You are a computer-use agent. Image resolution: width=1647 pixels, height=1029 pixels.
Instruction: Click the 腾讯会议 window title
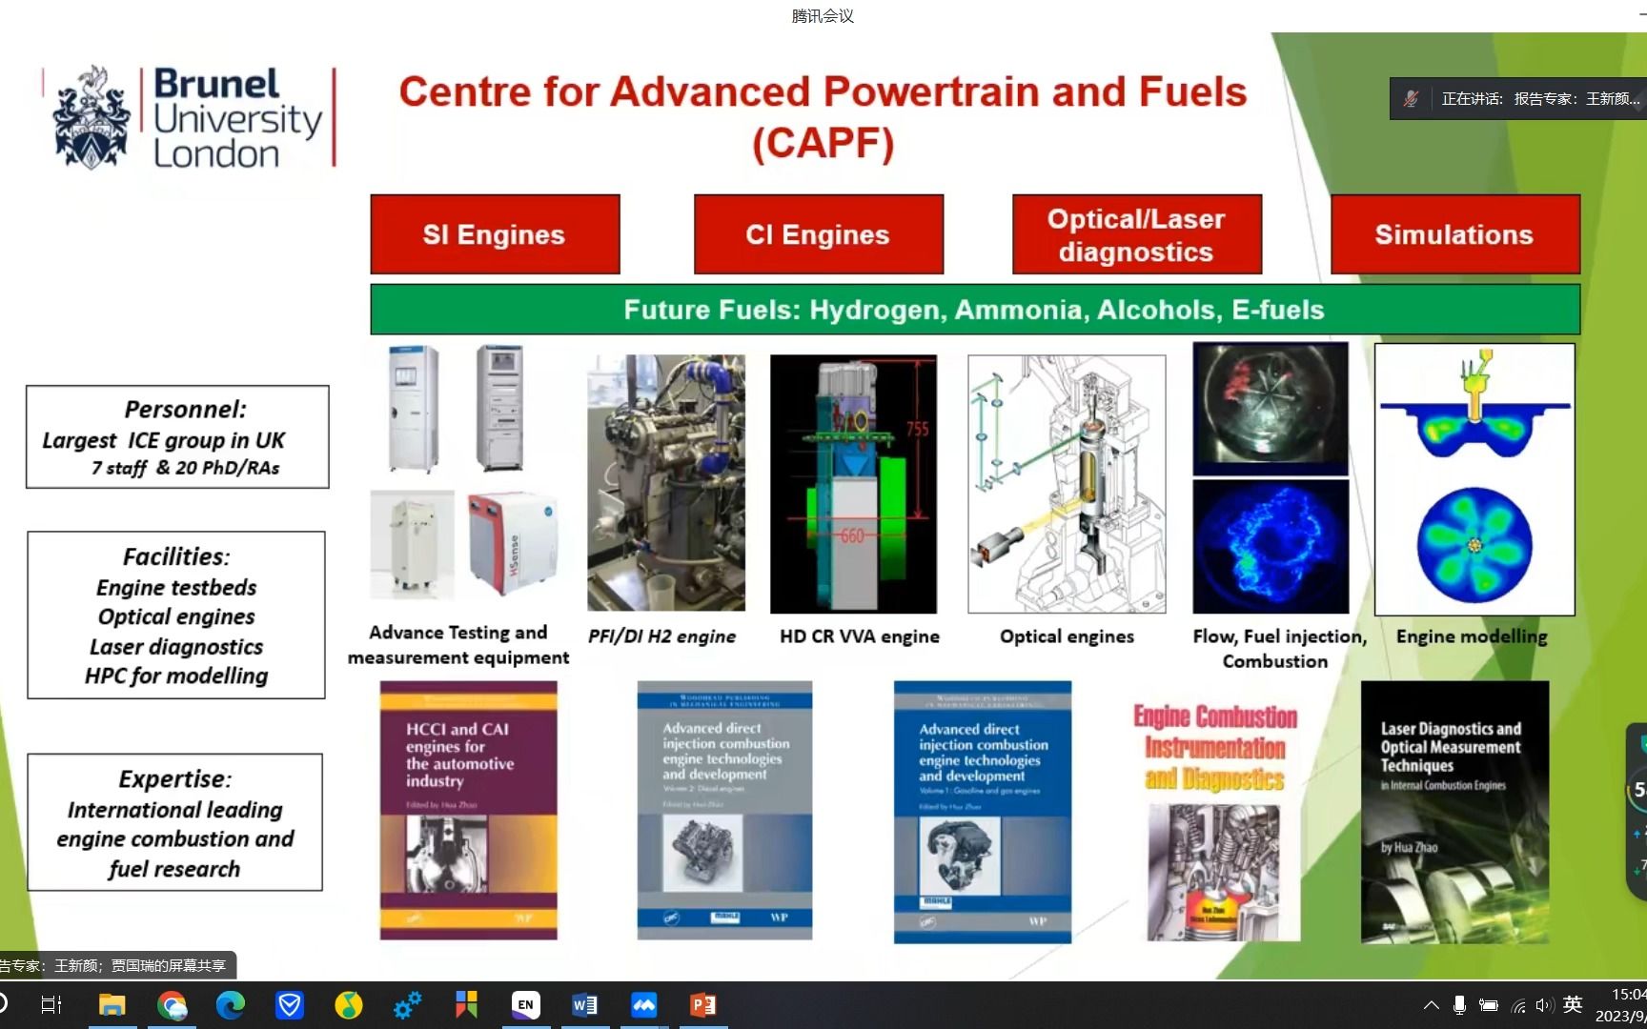(x=823, y=15)
